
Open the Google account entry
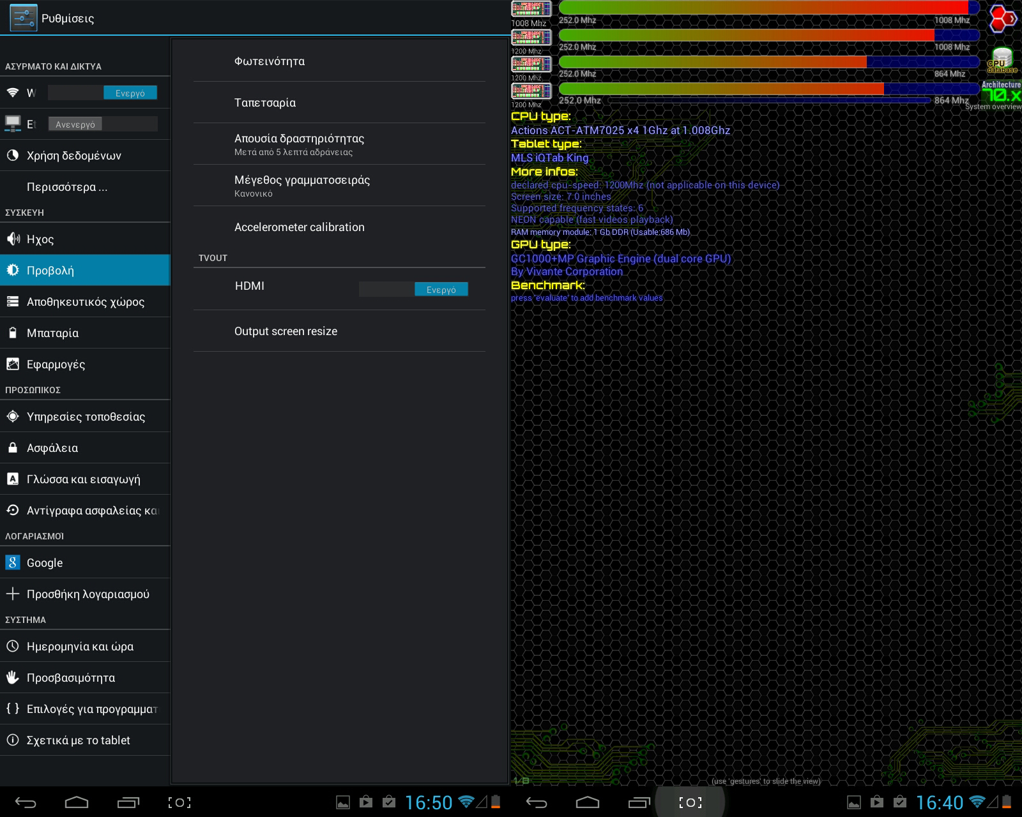(x=85, y=562)
